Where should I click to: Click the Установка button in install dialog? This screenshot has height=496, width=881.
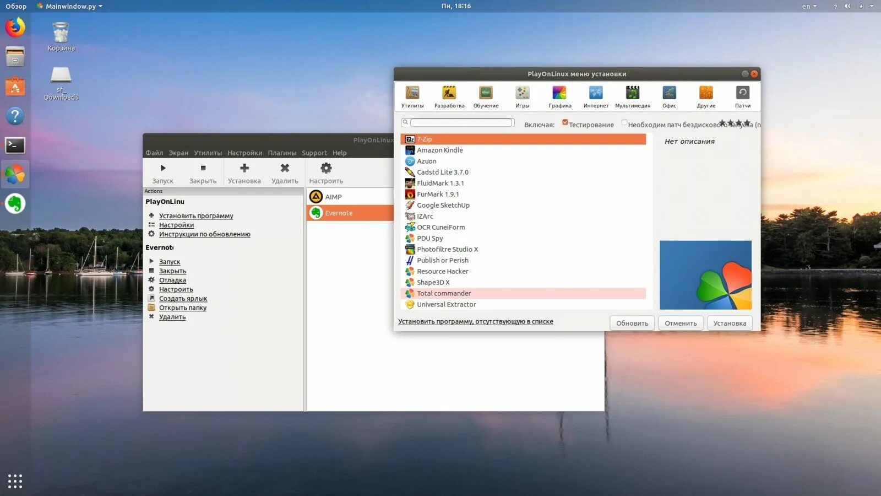coord(730,323)
